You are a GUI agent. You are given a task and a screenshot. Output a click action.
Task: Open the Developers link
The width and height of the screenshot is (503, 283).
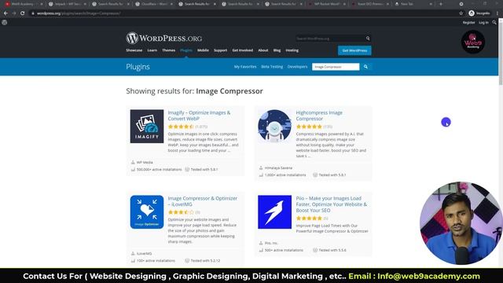tap(297, 67)
